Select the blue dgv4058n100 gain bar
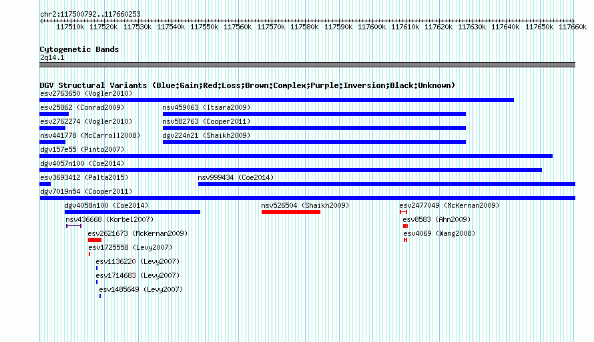The image size is (594, 342). coord(132,212)
